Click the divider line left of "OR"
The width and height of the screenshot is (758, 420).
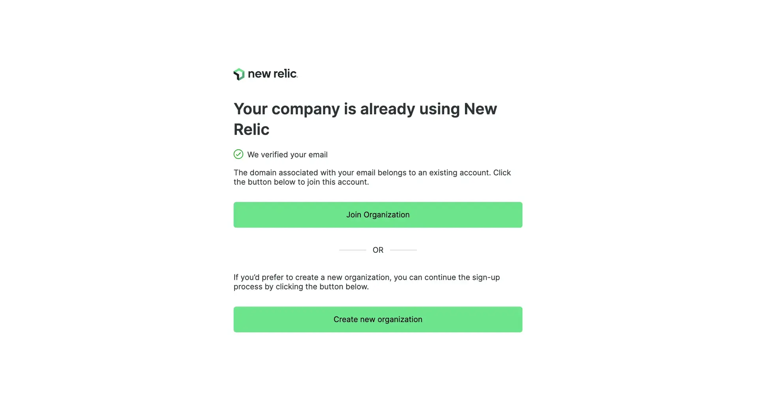[353, 250]
